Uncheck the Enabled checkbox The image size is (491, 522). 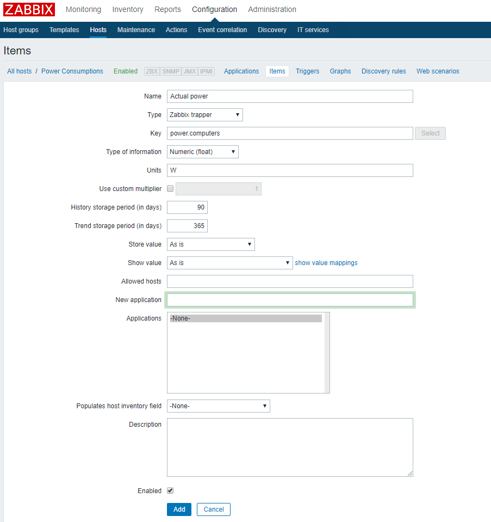click(170, 490)
